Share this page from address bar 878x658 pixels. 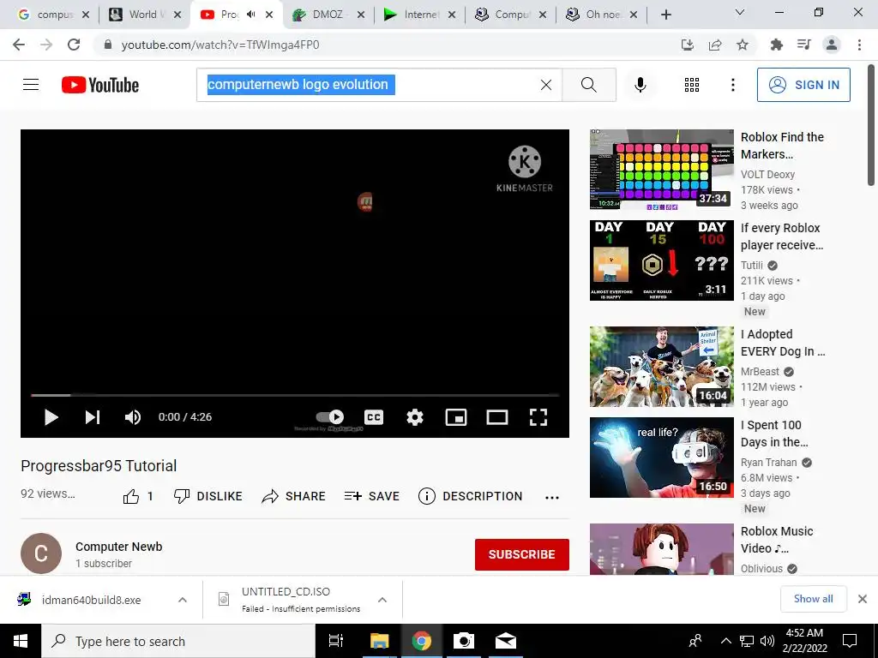pyautogui.click(x=715, y=45)
